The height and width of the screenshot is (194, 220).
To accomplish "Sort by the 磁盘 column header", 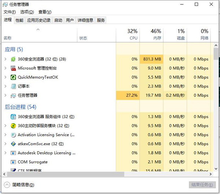I will pyautogui.click(x=175, y=35).
